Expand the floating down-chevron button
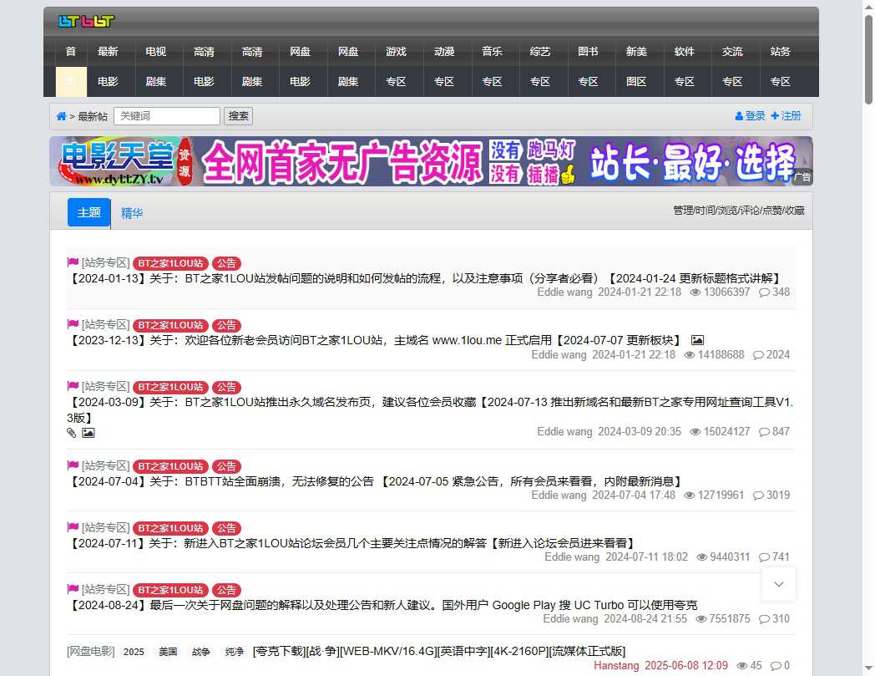The width and height of the screenshot is (875, 676). click(x=778, y=584)
